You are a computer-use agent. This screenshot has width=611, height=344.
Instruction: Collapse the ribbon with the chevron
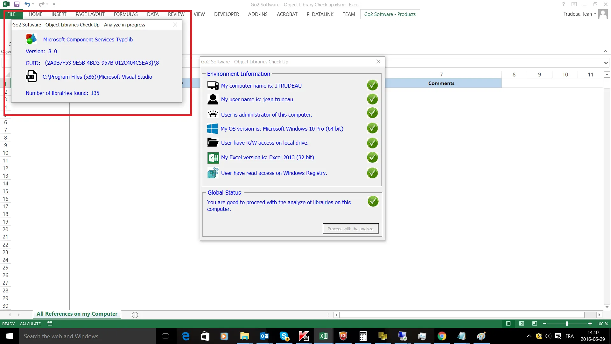point(606,51)
